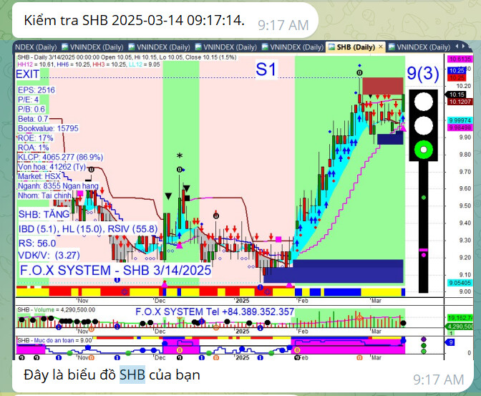Close the SHB (Daily) tab with its x

(x=381, y=47)
